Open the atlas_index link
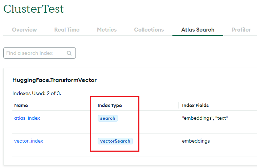Viewport: 257px width, 168px height. pyautogui.click(x=27, y=118)
